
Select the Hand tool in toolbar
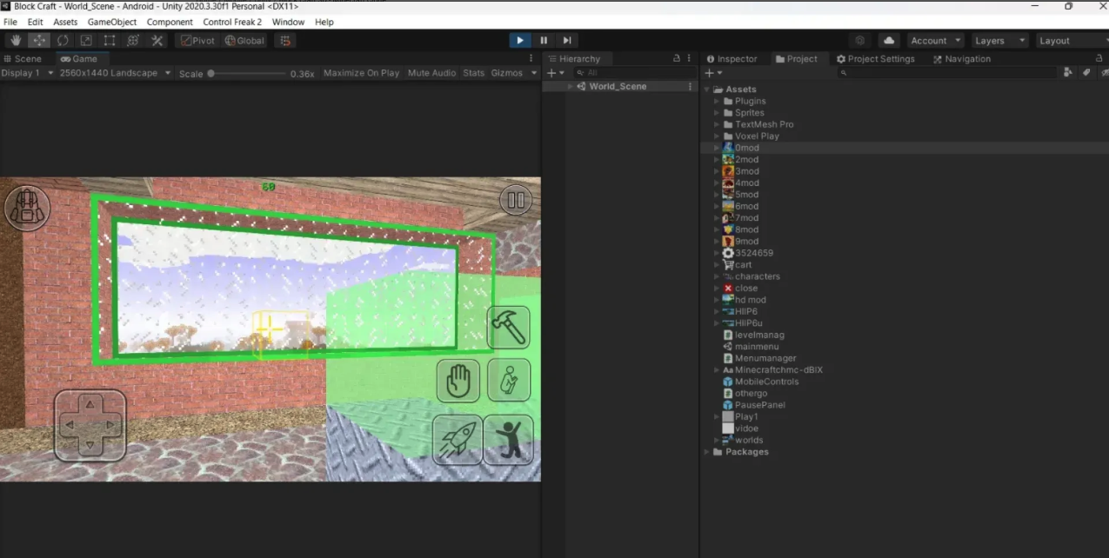click(x=16, y=40)
